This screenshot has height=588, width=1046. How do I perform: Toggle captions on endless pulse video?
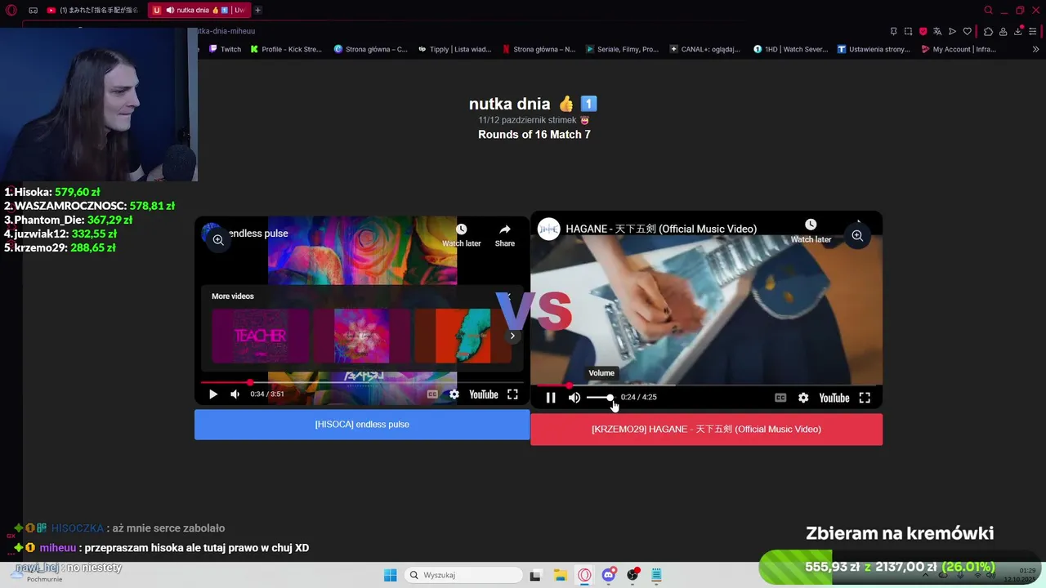pos(432,394)
